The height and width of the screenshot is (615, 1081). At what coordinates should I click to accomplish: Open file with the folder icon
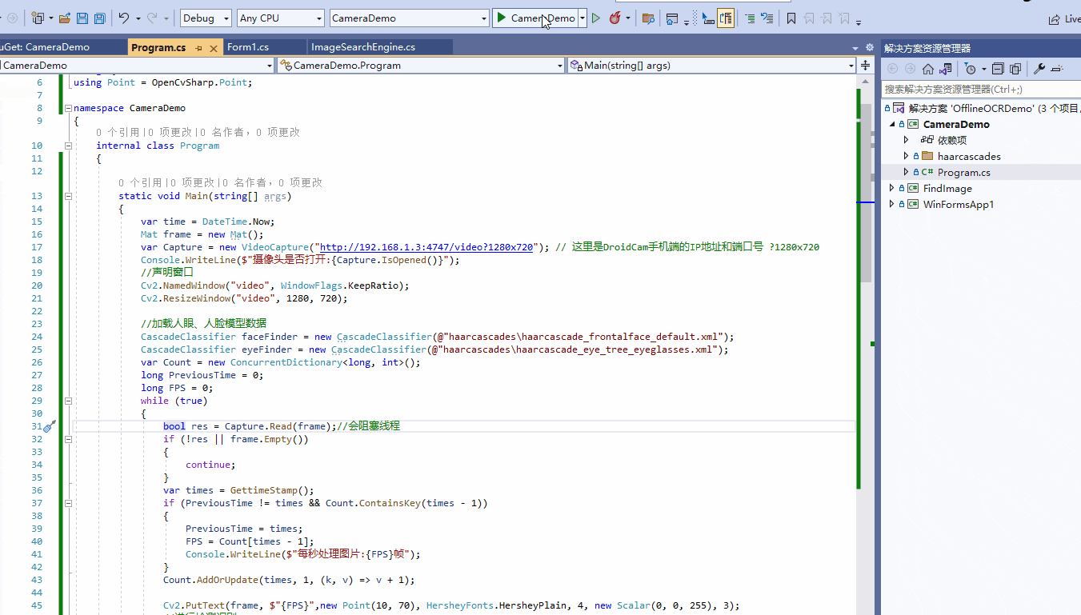coord(65,18)
